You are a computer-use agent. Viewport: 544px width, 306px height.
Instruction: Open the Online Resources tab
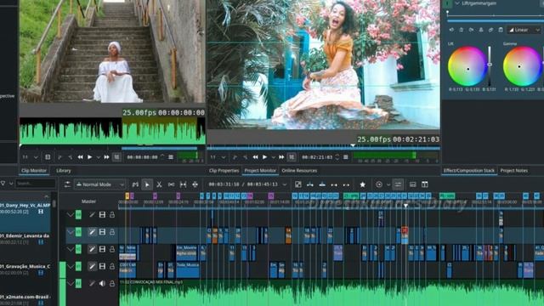(299, 171)
